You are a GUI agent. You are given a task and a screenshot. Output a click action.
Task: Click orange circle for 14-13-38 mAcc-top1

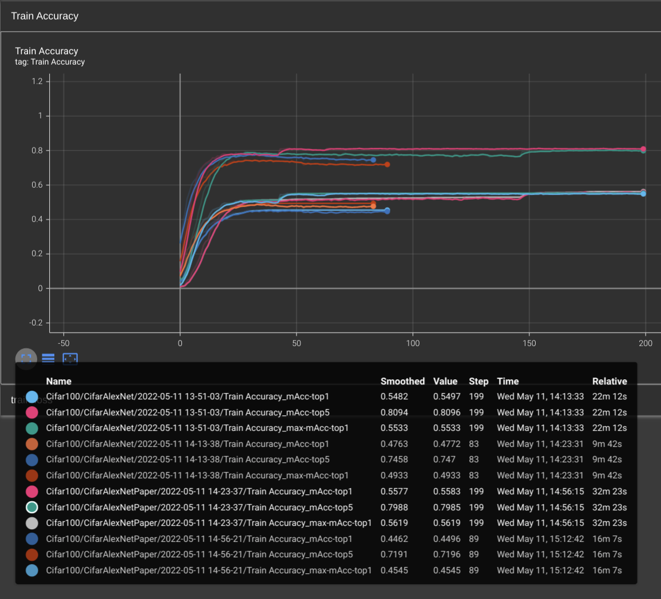[x=32, y=444]
